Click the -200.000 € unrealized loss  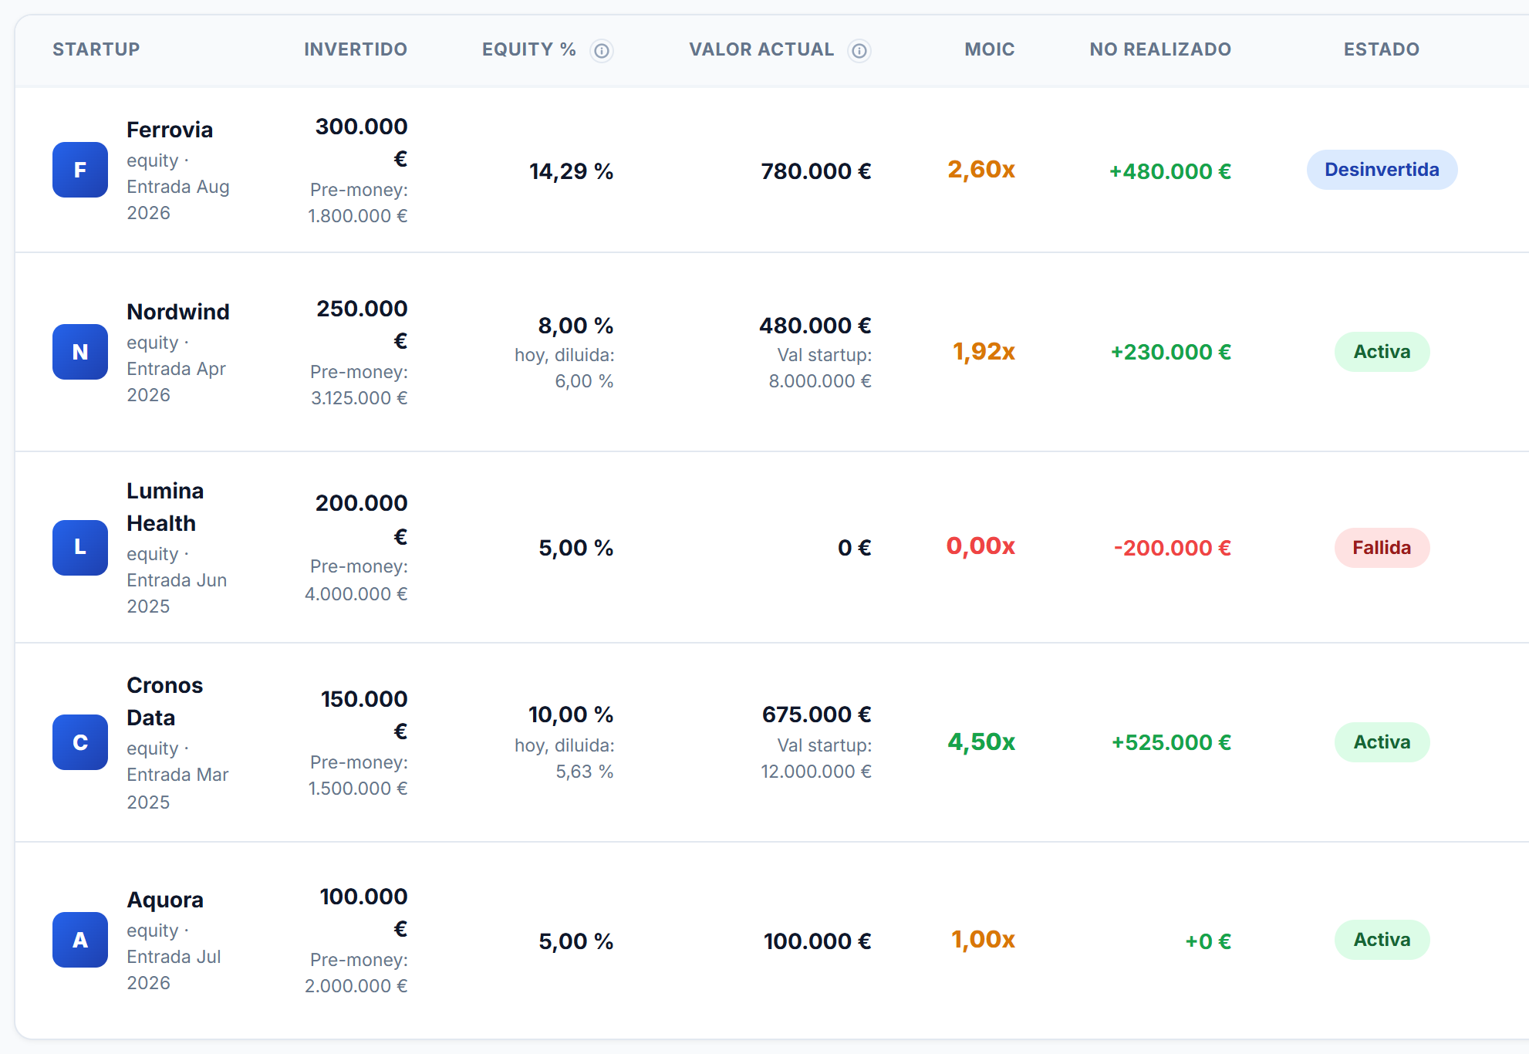pyautogui.click(x=1173, y=548)
